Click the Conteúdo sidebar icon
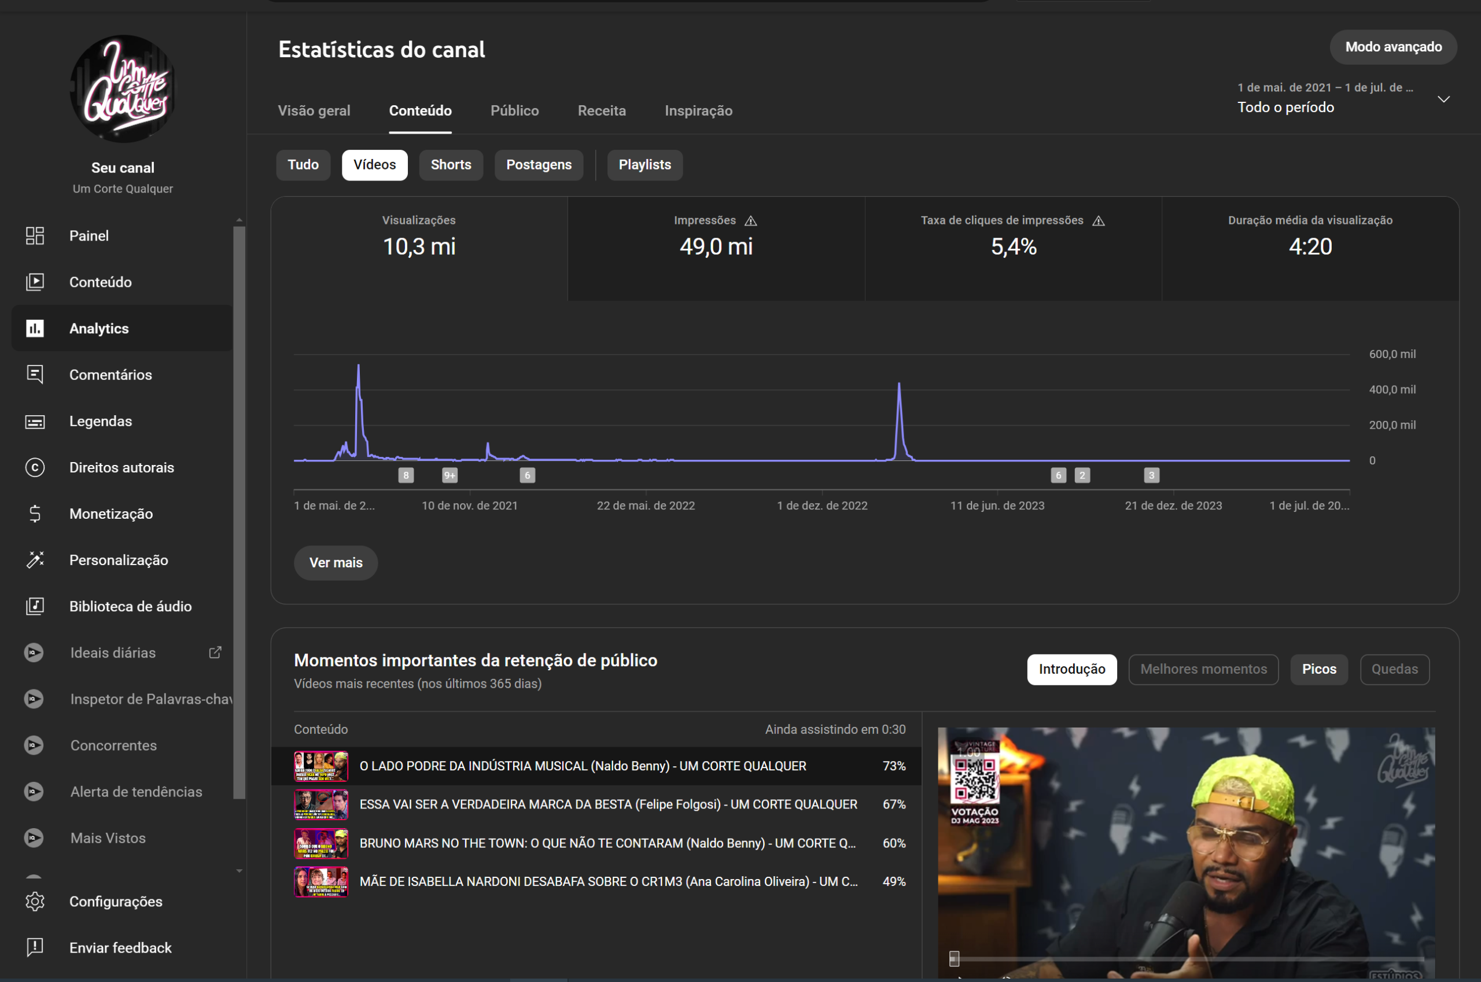Image resolution: width=1481 pixels, height=982 pixels. click(35, 282)
